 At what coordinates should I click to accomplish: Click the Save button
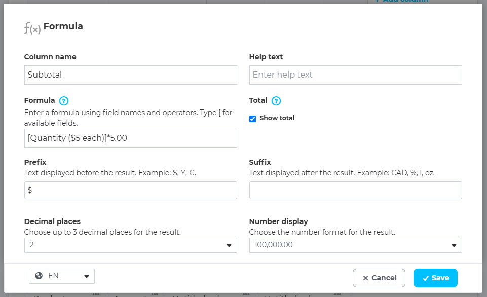[435, 278]
